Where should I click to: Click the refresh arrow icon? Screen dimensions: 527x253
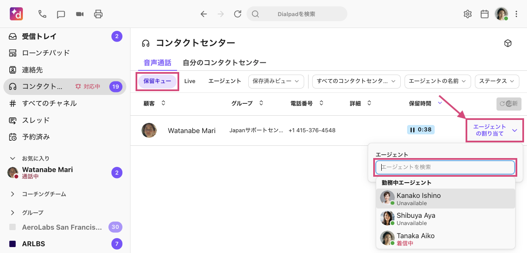tap(238, 14)
